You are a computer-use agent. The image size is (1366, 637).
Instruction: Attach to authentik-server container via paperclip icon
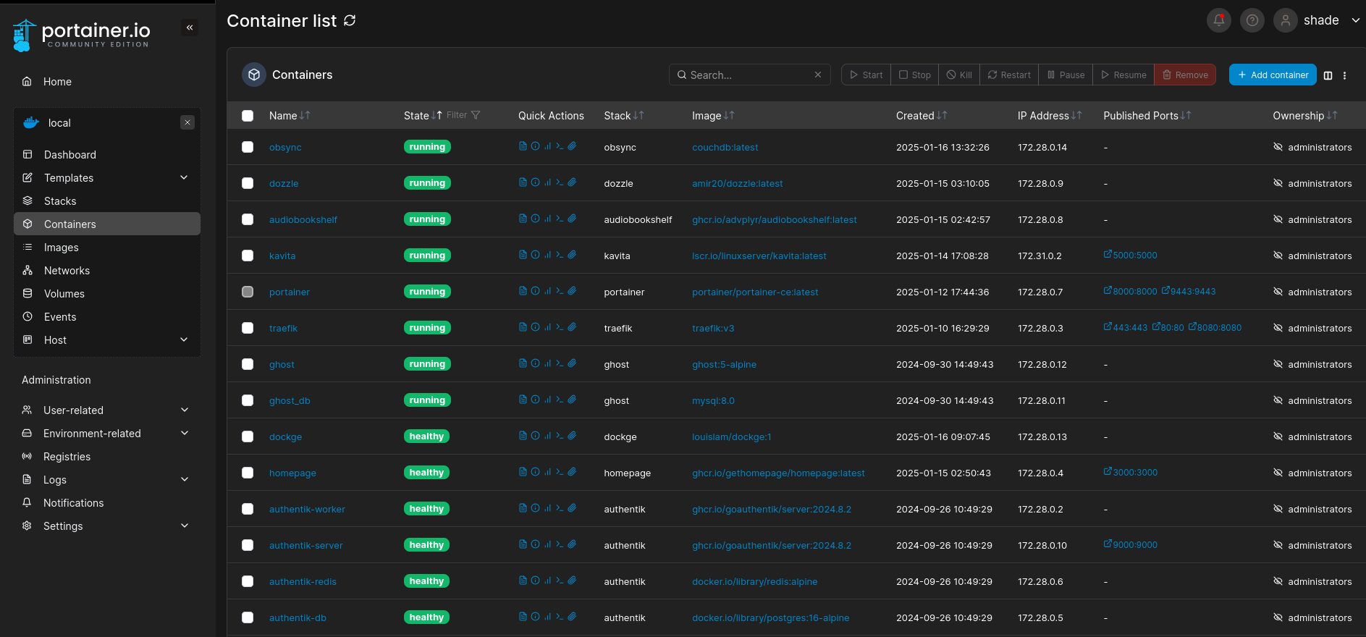(572, 544)
